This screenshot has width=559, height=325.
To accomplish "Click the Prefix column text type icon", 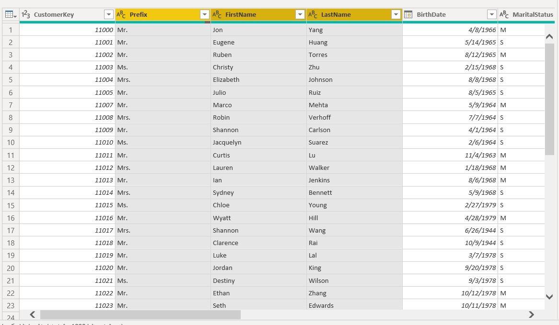I will click(x=121, y=15).
